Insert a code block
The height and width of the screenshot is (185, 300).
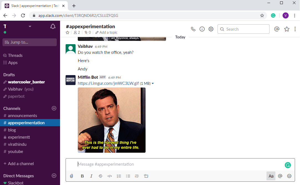146,176
